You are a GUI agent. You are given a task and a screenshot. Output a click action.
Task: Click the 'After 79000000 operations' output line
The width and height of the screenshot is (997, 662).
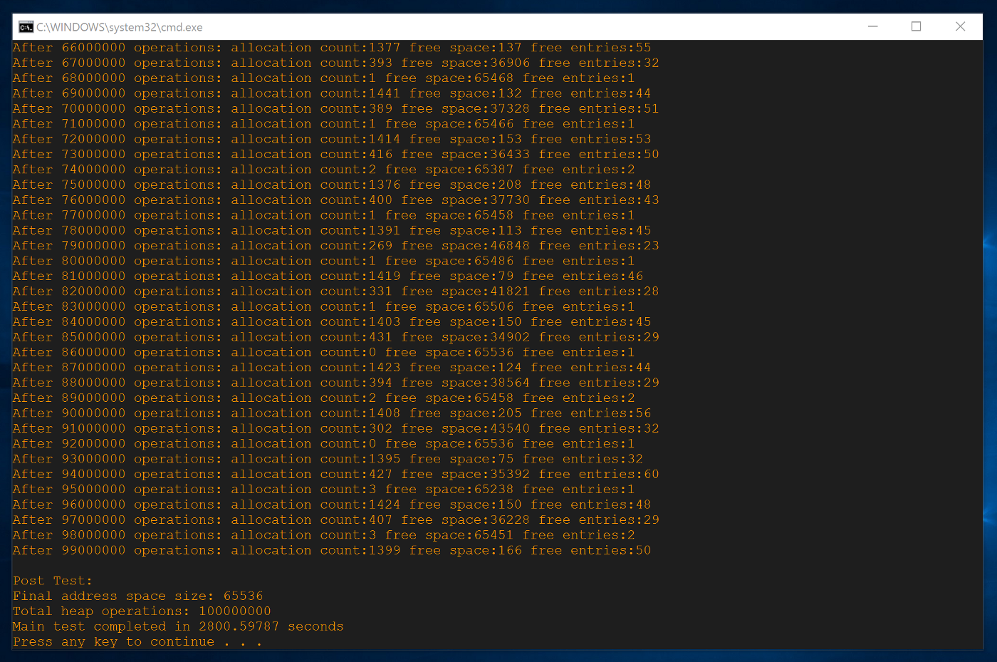click(335, 245)
